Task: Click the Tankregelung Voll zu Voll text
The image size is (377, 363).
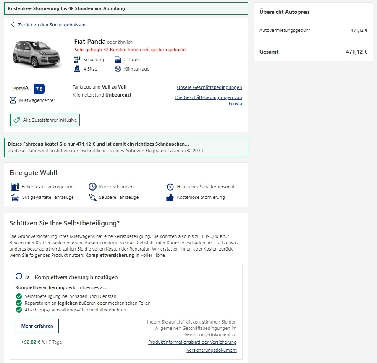Action: pos(99,87)
